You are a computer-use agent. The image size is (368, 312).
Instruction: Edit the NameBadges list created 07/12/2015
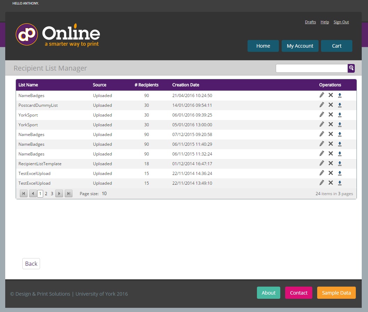click(322, 134)
